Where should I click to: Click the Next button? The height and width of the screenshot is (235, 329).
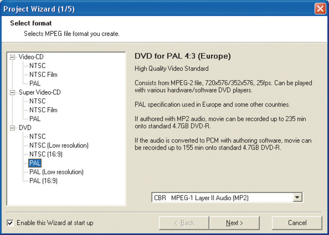pyautogui.click(x=234, y=223)
